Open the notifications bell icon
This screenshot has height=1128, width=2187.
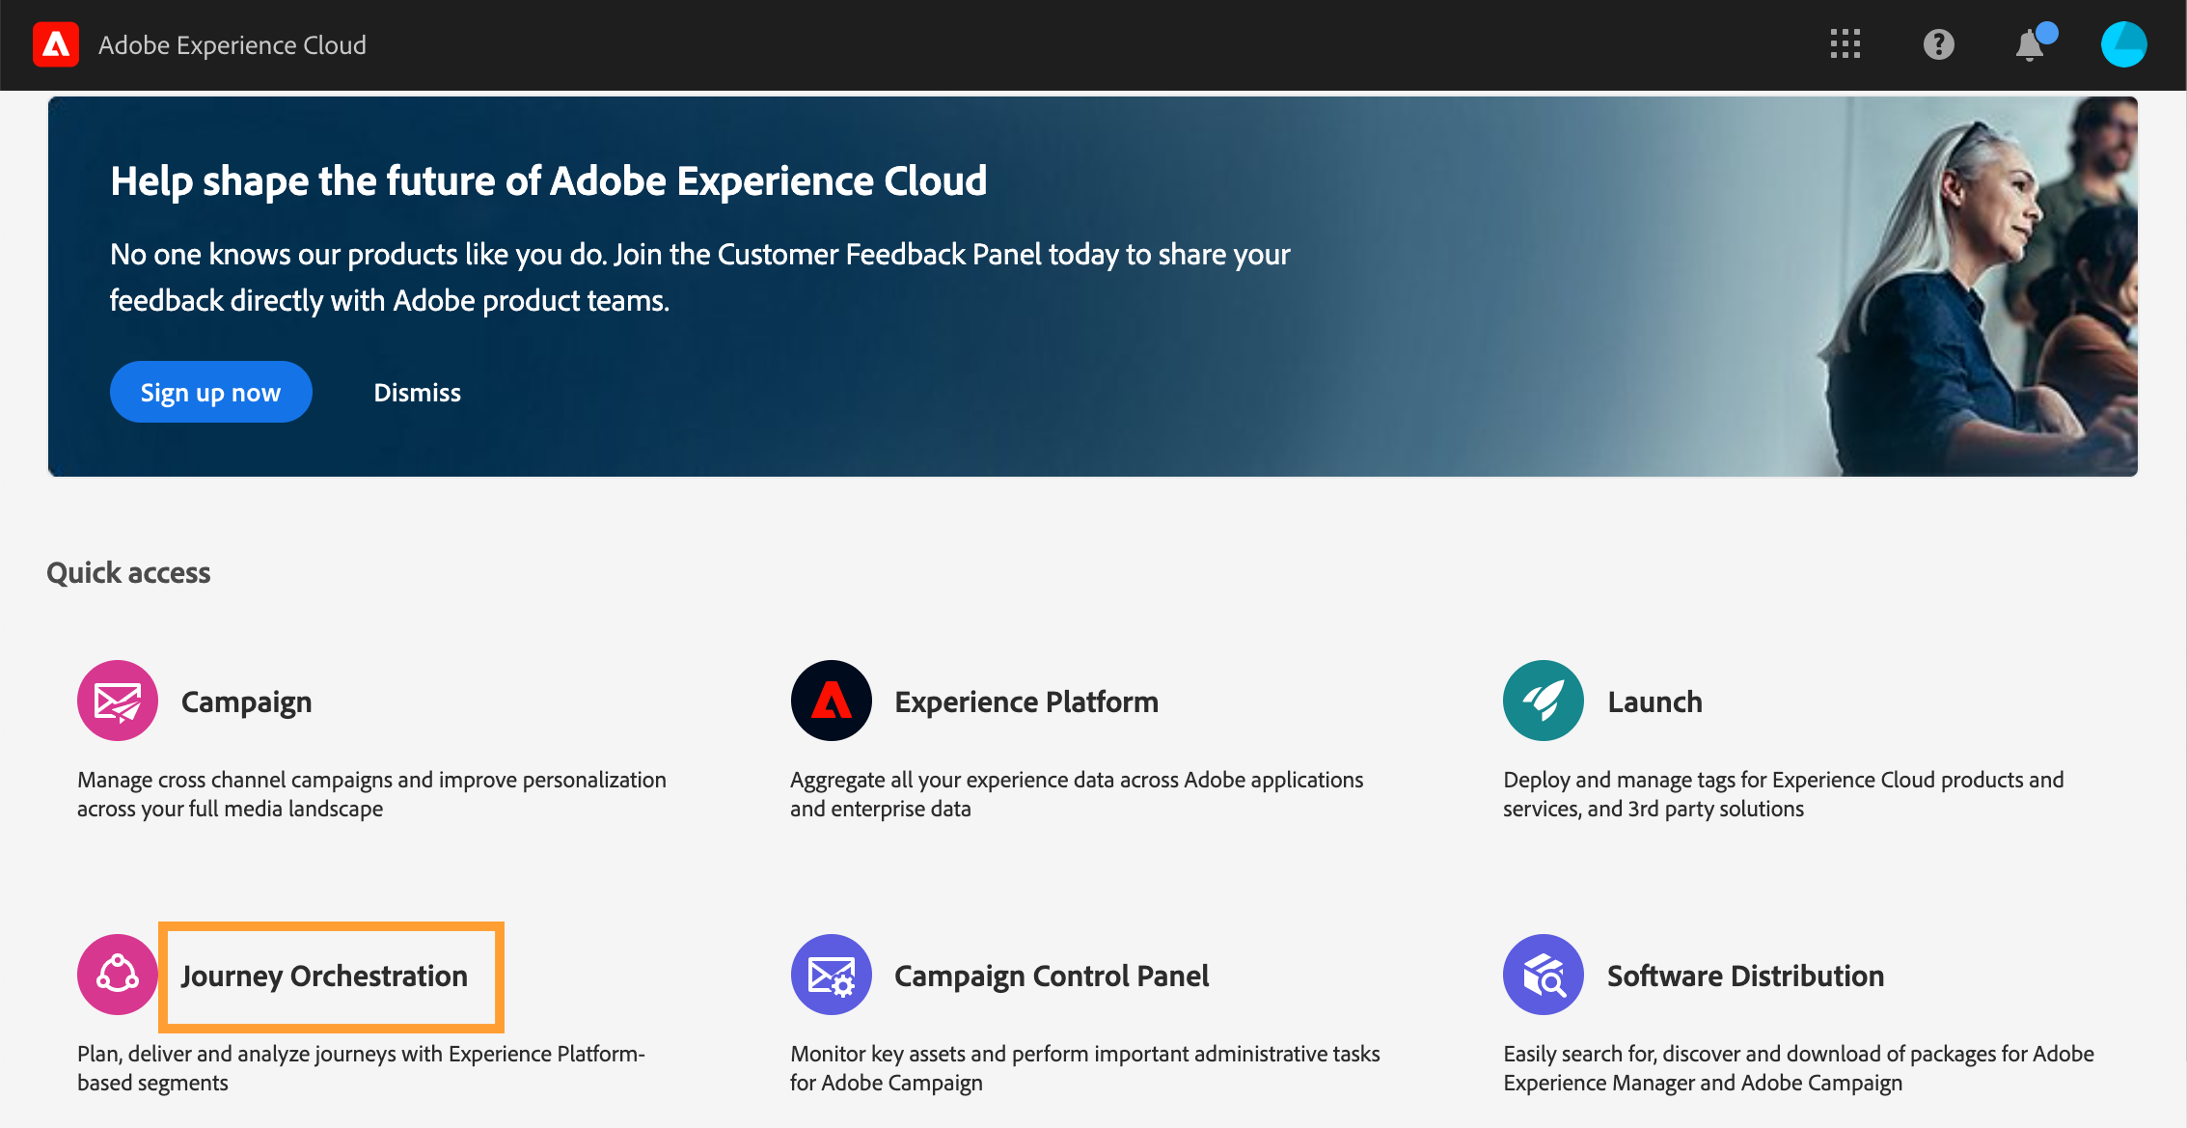(x=2030, y=45)
